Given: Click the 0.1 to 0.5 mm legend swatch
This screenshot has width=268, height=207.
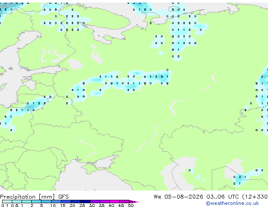Looking at the screenshot, I should point(7,202).
